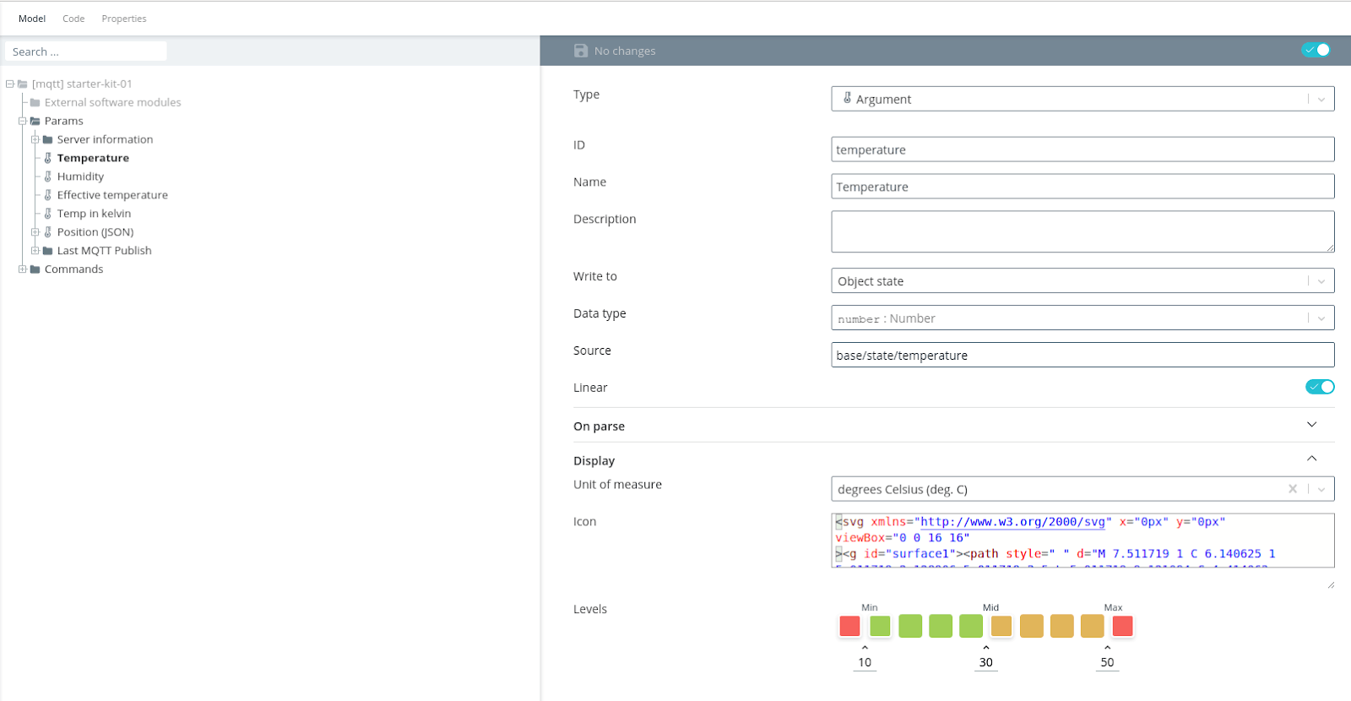
Task: Collapse the starter-kit-01 root node
Action: pyautogui.click(x=10, y=84)
